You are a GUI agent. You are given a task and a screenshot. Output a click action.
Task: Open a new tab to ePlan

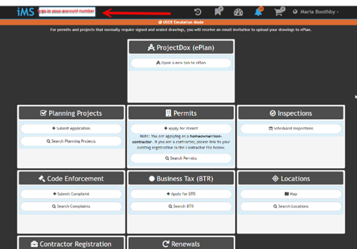coord(181,63)
